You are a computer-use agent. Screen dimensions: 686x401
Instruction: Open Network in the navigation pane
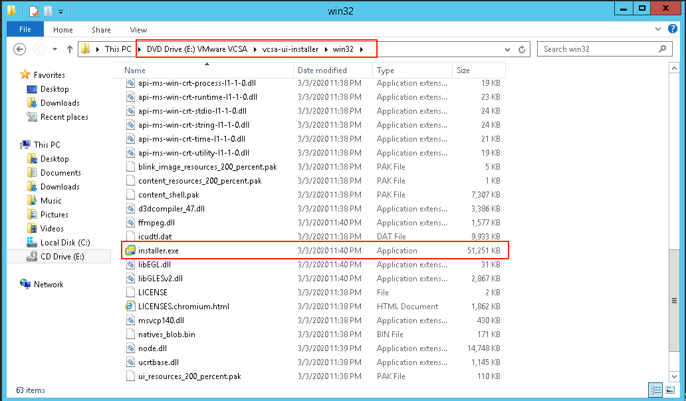[49, 285]
